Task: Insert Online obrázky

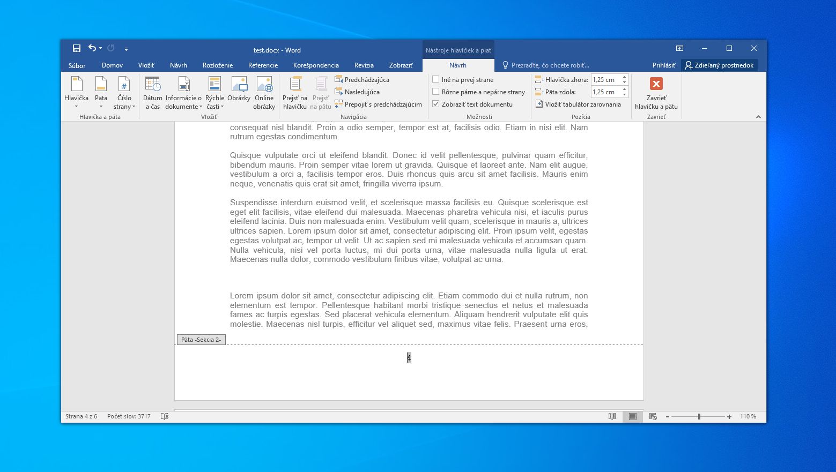Action: (264, 92)
